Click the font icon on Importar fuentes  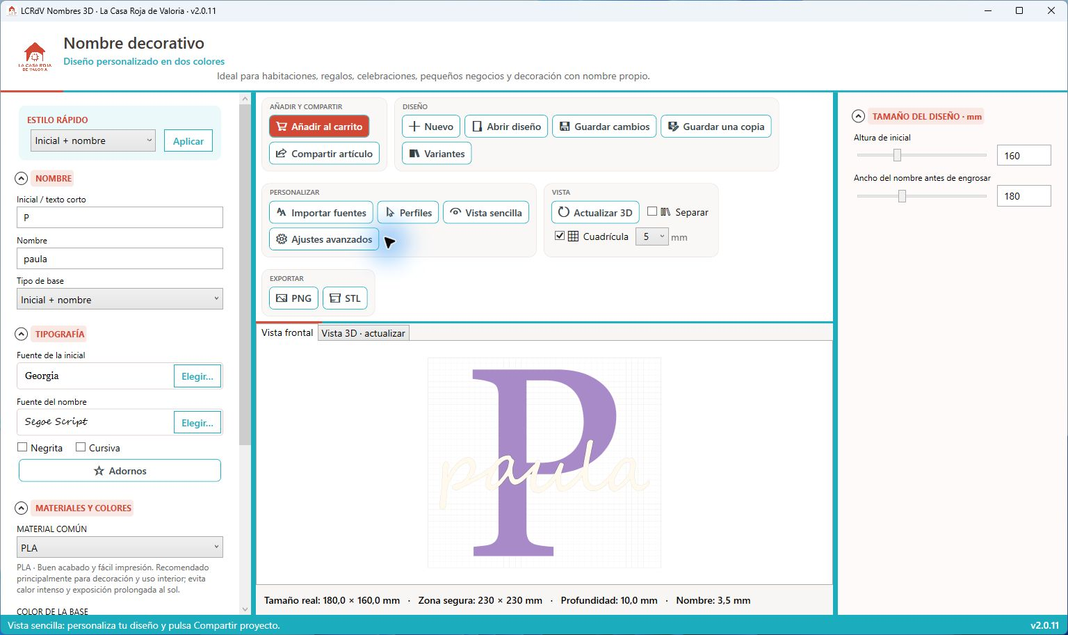[x=282, y=213]
